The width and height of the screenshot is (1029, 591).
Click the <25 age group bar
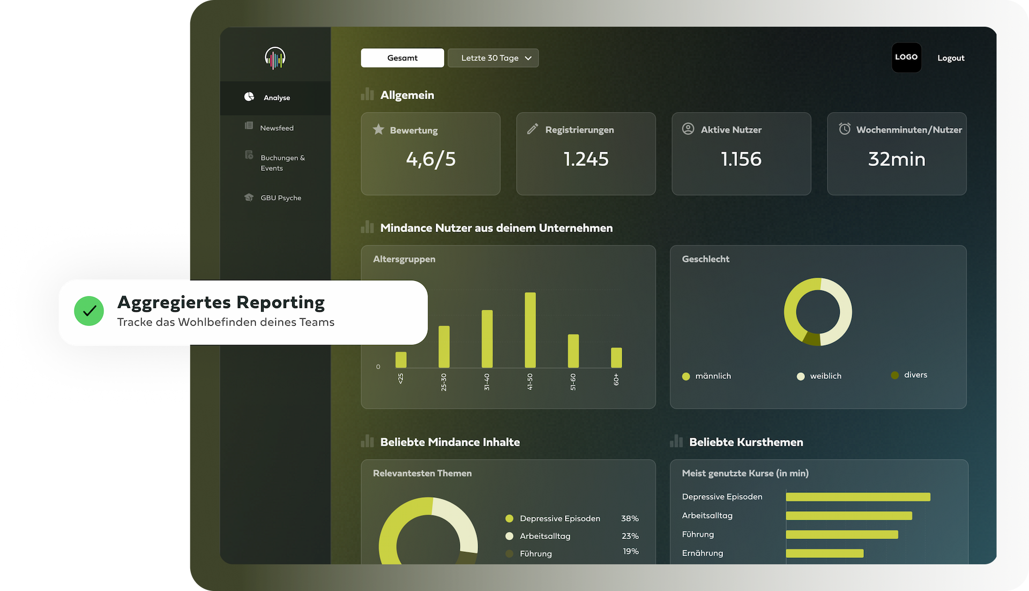click(x=401, y=360)
